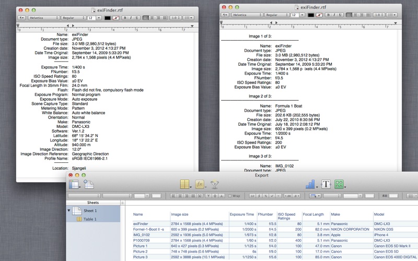This screenshot has width=418, height=261.
Task: Decrease decimal places in Numbers format bar
Action: coord(296,196)
